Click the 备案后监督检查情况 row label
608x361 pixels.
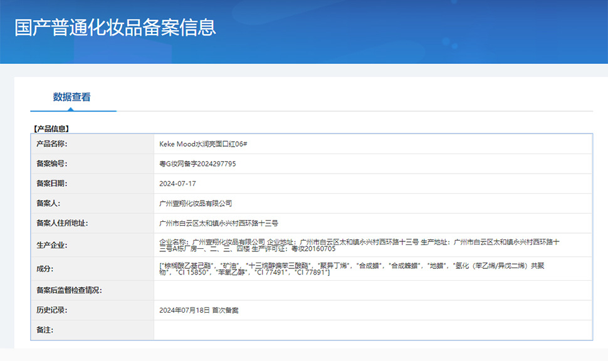(69, 290)
